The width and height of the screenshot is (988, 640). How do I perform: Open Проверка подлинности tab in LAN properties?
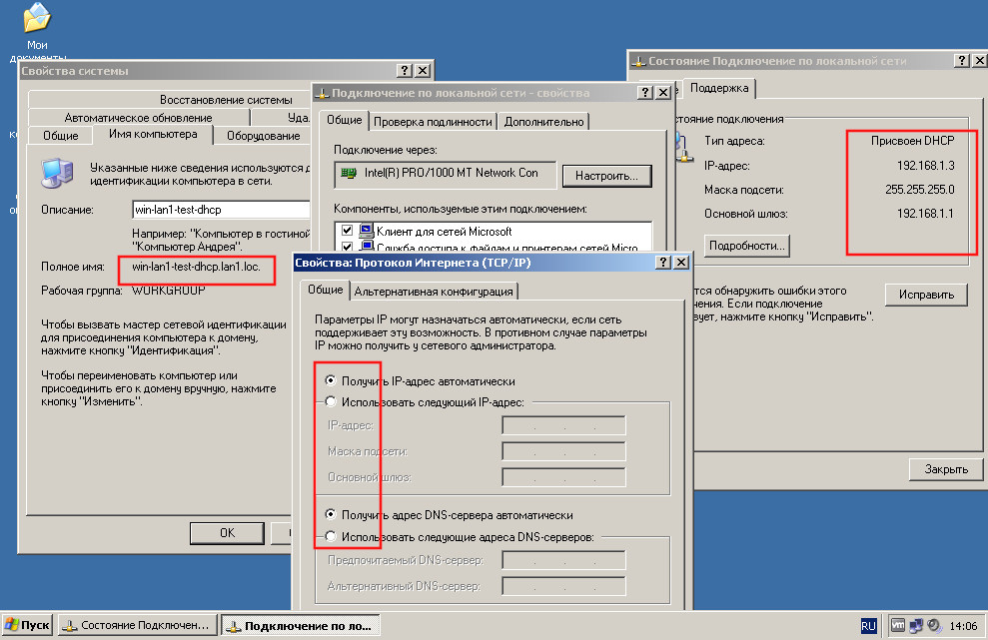(433, 122)
